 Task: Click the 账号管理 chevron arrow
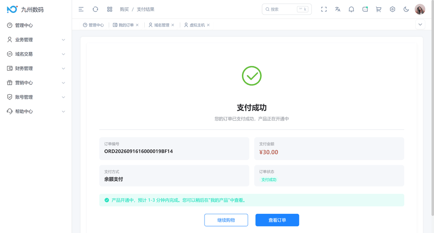click(63, 97)
